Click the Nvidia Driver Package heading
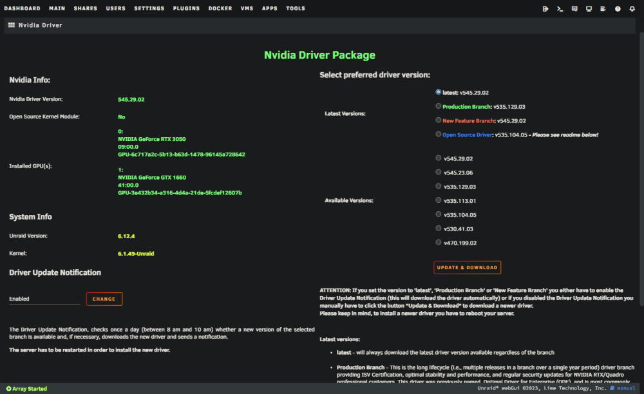 click(319, 55)
